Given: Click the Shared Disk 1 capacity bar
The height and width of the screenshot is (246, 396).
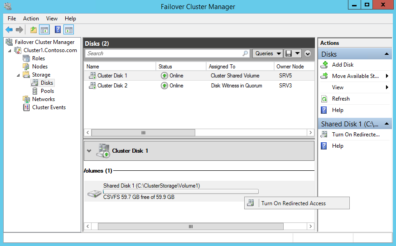Looking at the screenshot, I should point(181,192).
